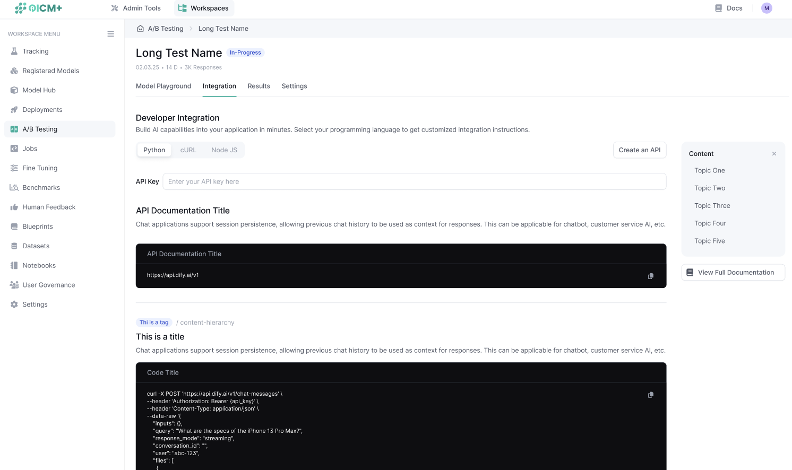Close the Content panel
The height and width of the screenshot is (470, 792).
point(774,154)
